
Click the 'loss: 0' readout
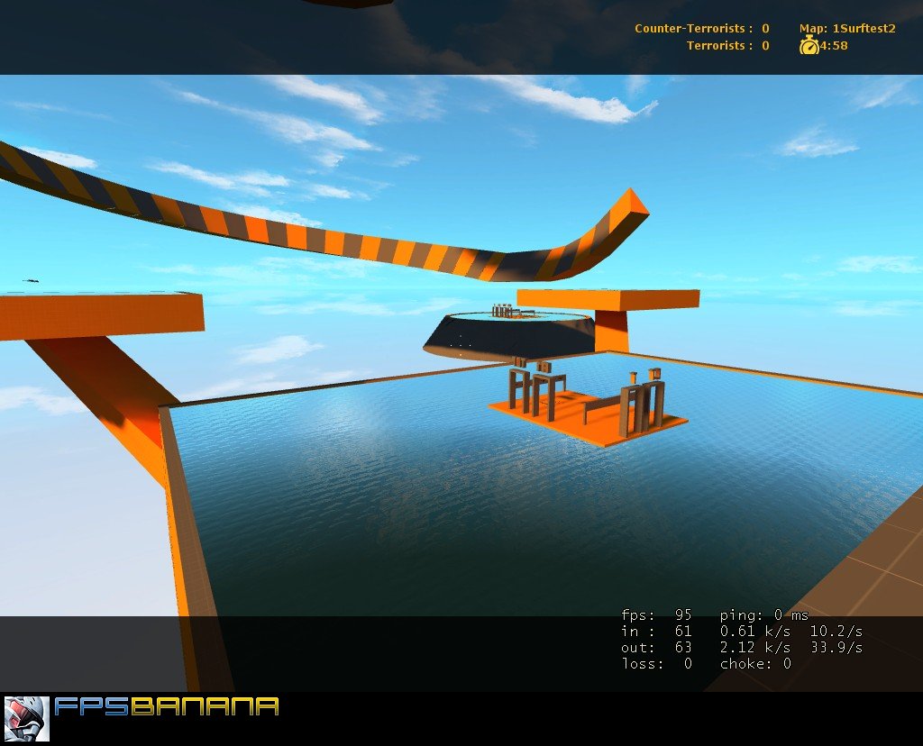click(x=656, y=664)
